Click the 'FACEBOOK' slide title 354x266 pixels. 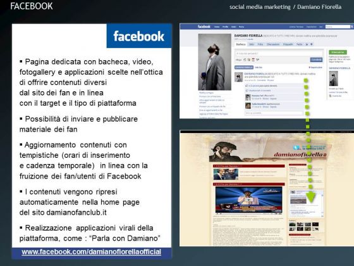32,6
